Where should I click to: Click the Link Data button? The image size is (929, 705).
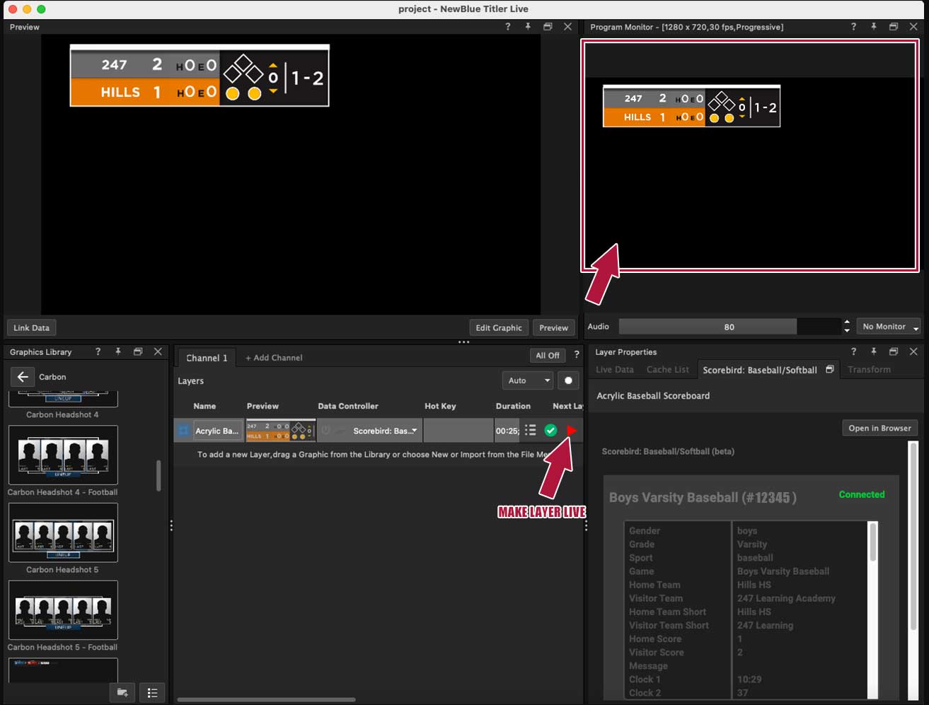(x=31, y=327)
